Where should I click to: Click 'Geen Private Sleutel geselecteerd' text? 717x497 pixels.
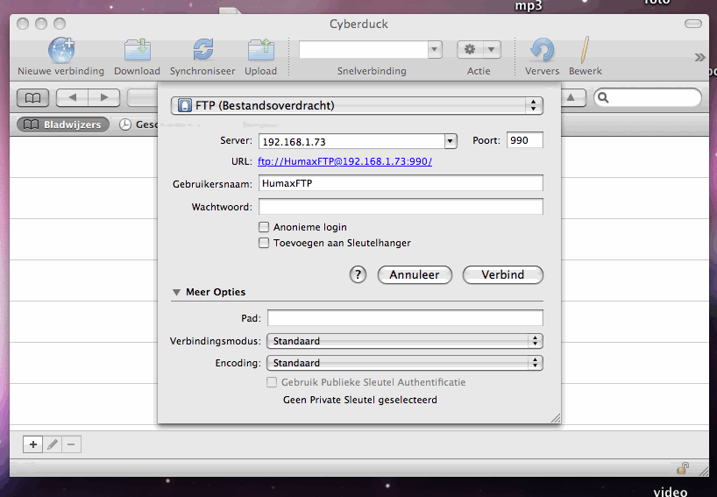(x=360, y=400)
